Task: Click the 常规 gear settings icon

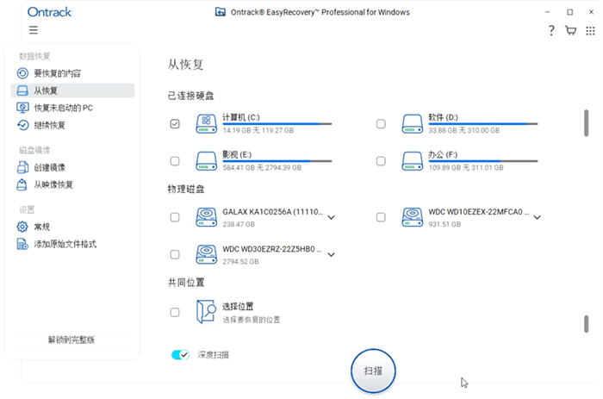Action: (22, 227)
